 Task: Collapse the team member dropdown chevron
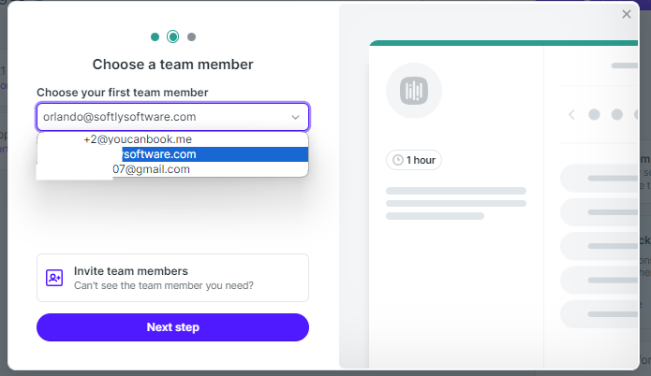point(295,118)
